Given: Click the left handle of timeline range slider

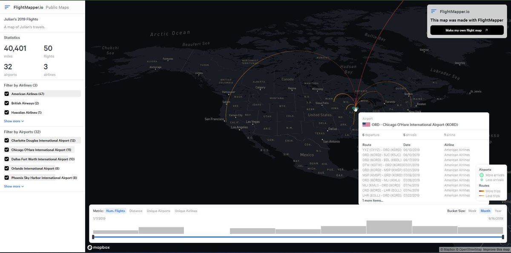Looking at the screenshot, I should click(93, 237).
